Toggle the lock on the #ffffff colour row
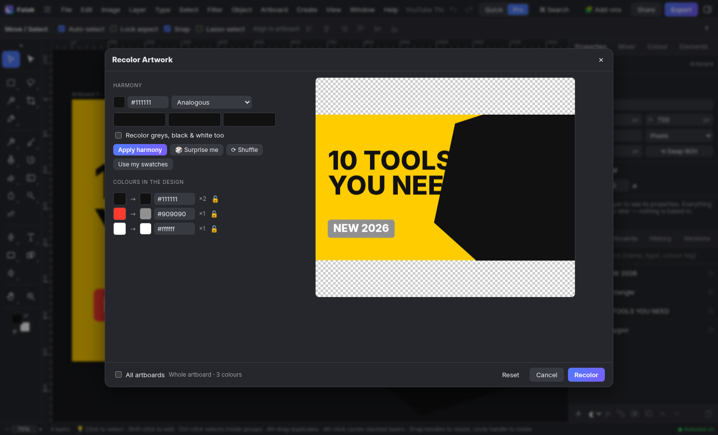The image size is (718, 435). coord(214,229)
